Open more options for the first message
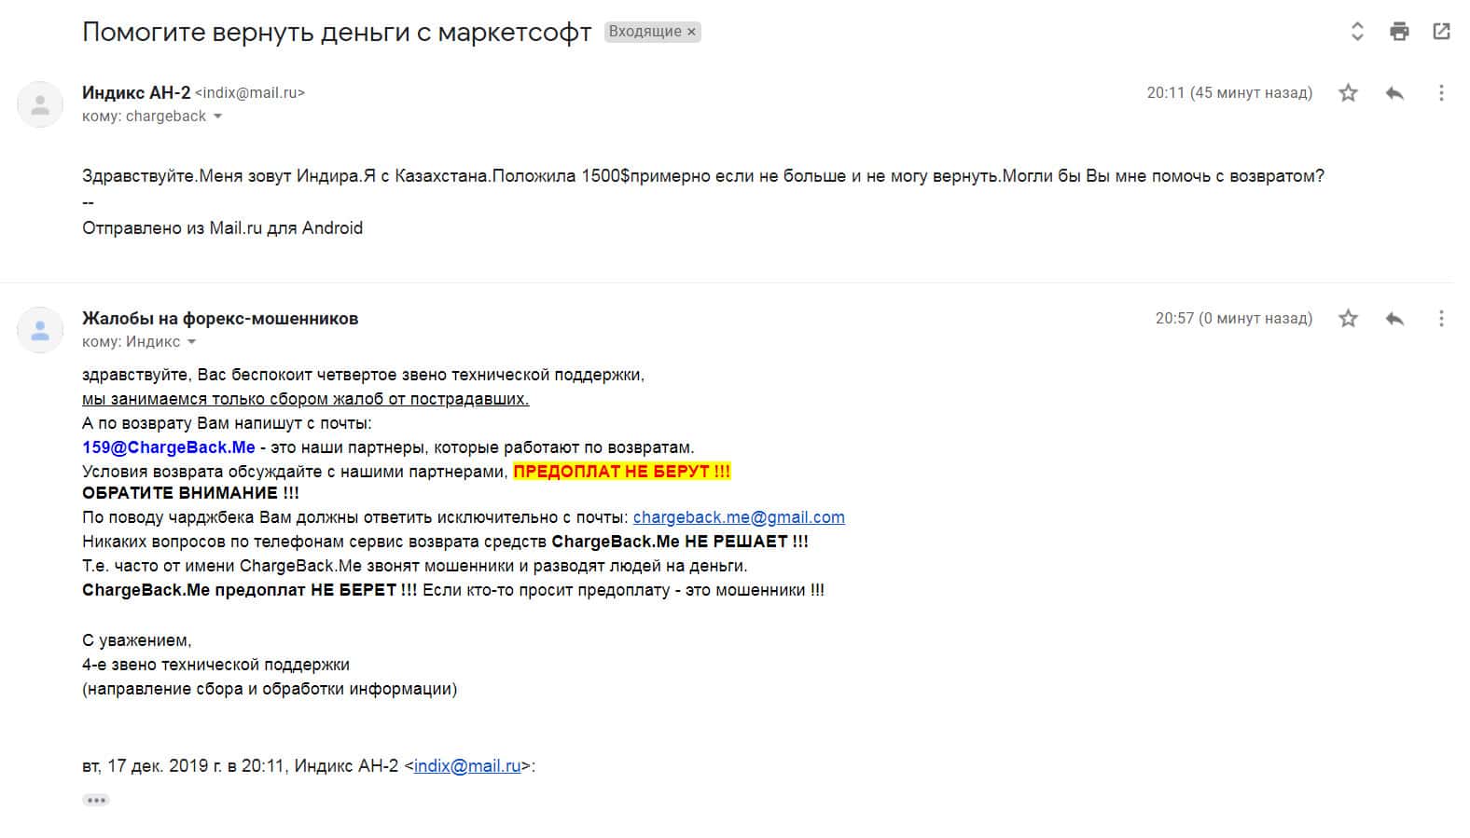 [x=1441, y=93]
